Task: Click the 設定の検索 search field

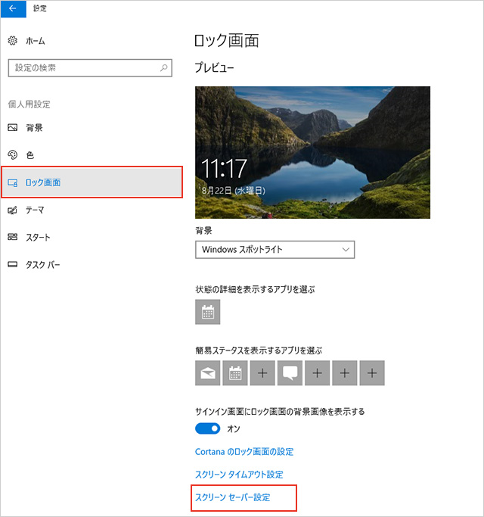Action: tap(90, 68)
